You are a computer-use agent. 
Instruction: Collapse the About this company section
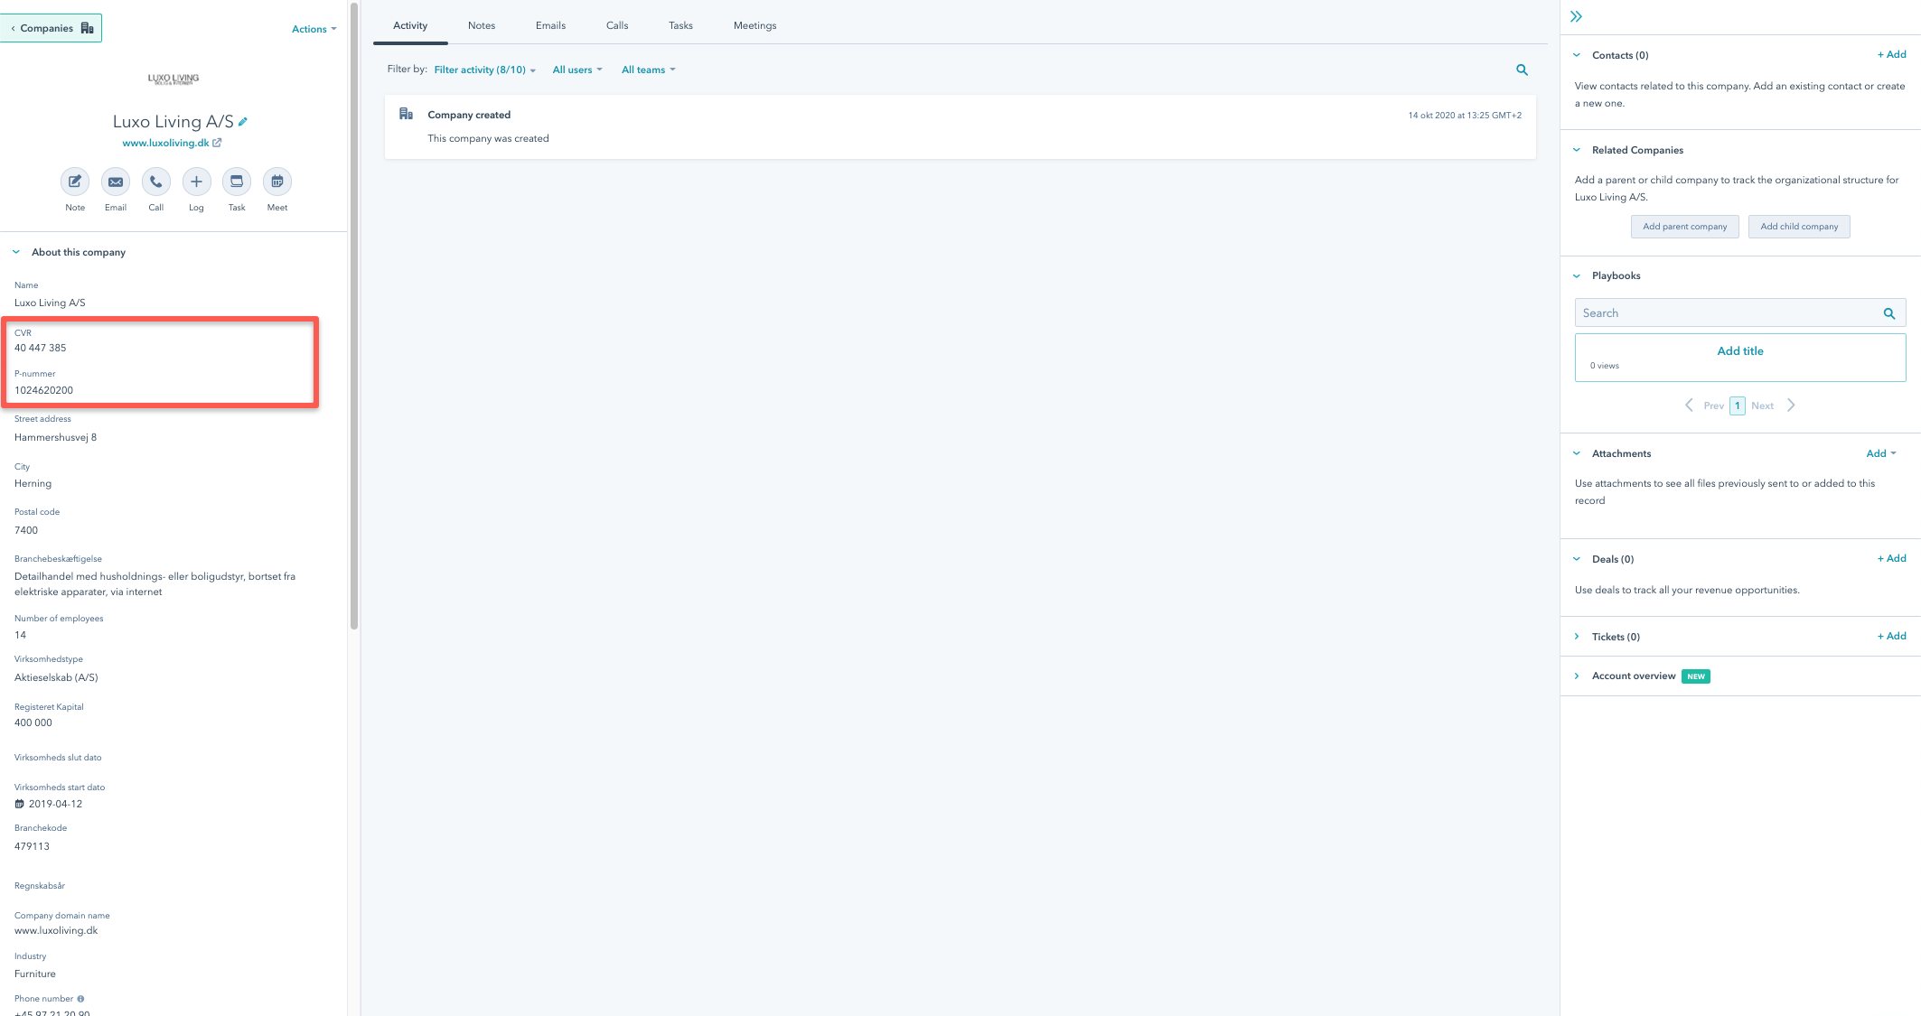(16, 252)
